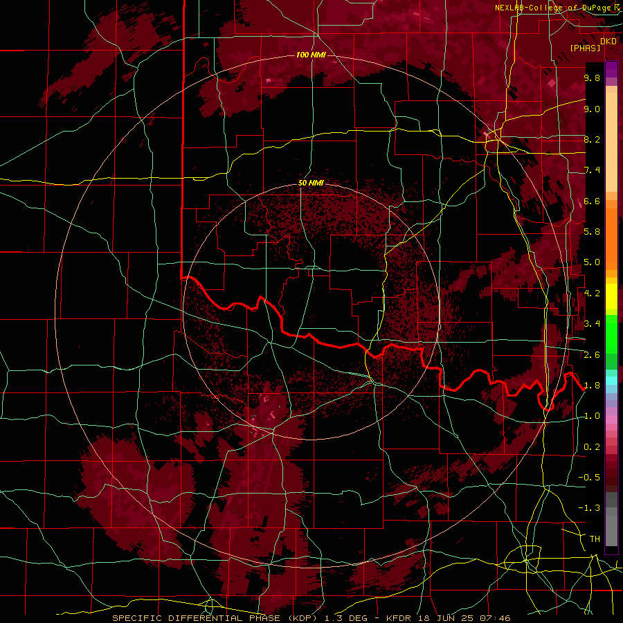Click the 6.6 value on the color scale
The width and height of the screenshot is (623, 623).
pyautogui.click(x=592, y=201)
